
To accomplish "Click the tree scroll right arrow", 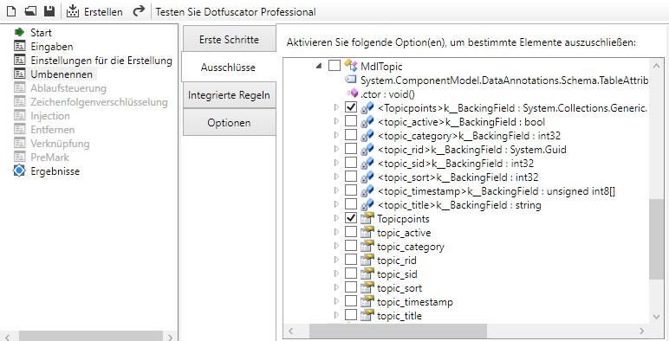I will pos(641,331).
